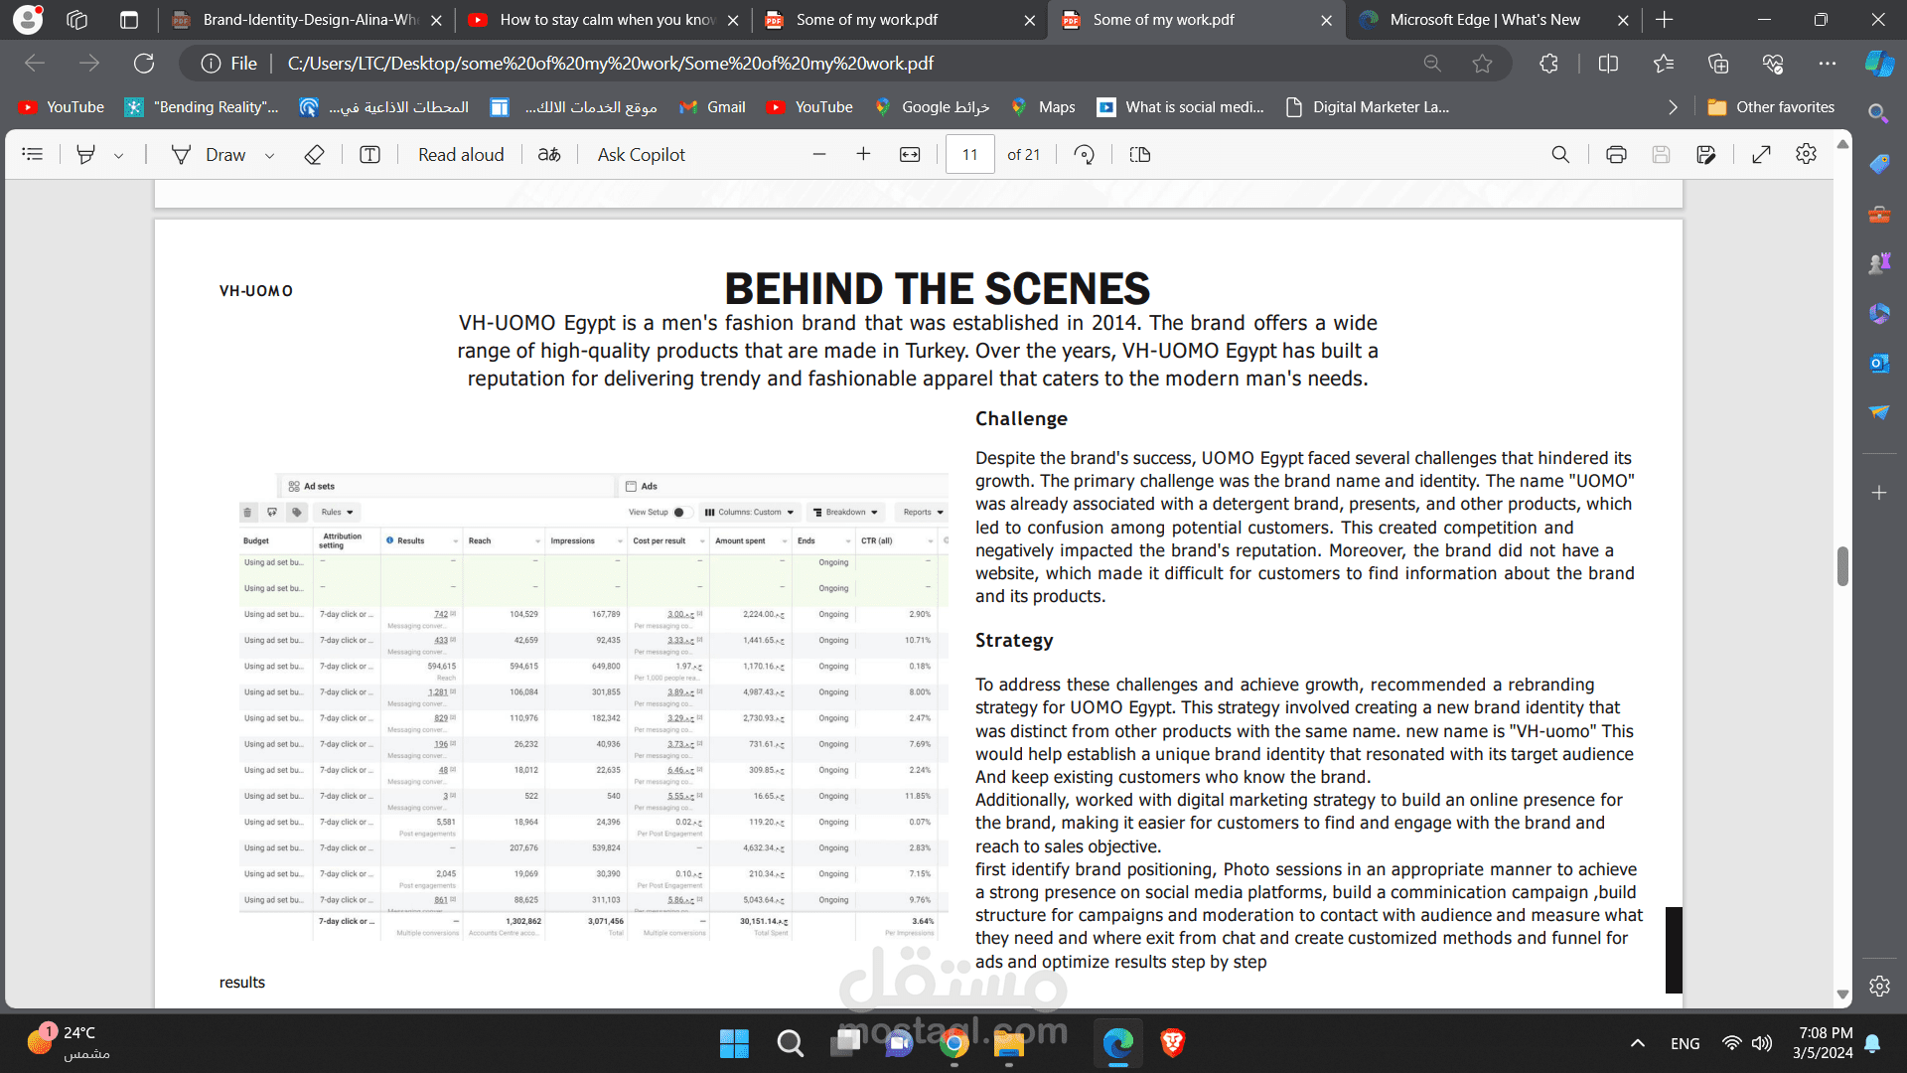Open the PDF table of contents panel

[33, 154]
